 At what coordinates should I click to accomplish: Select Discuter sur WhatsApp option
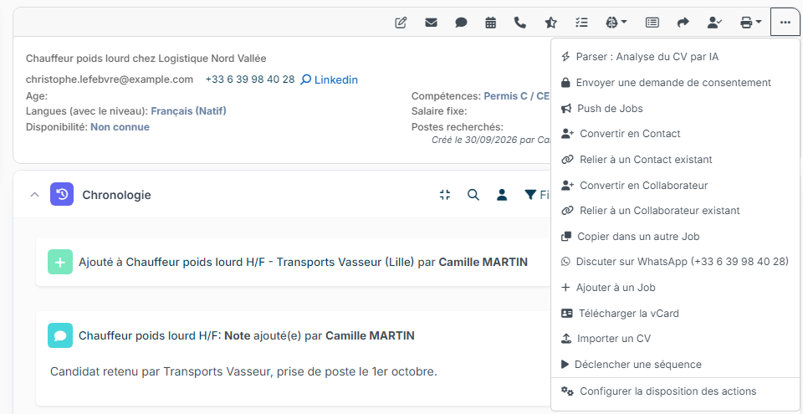(676, 262)
